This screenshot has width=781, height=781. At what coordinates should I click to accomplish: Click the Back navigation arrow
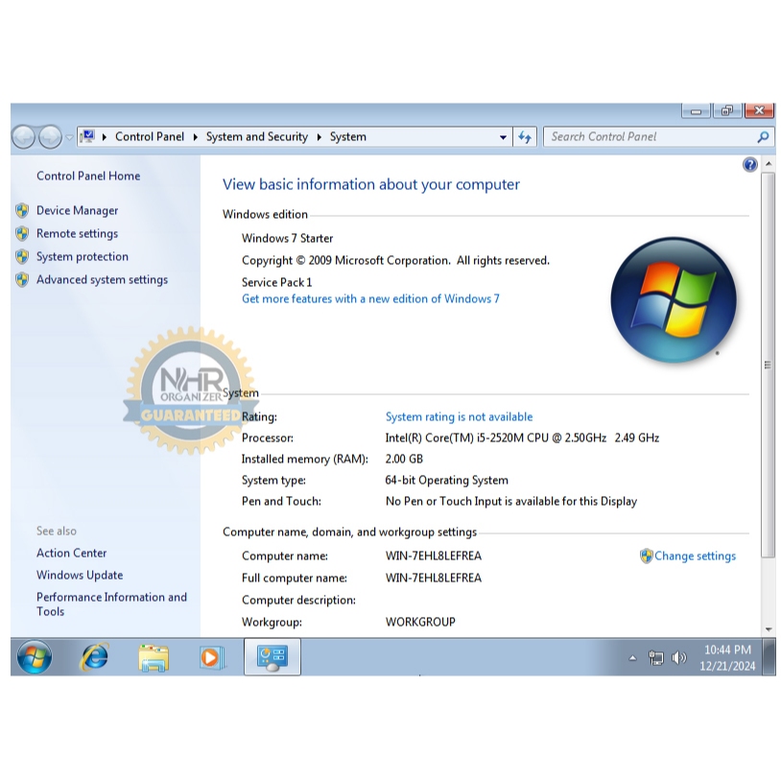23,136
